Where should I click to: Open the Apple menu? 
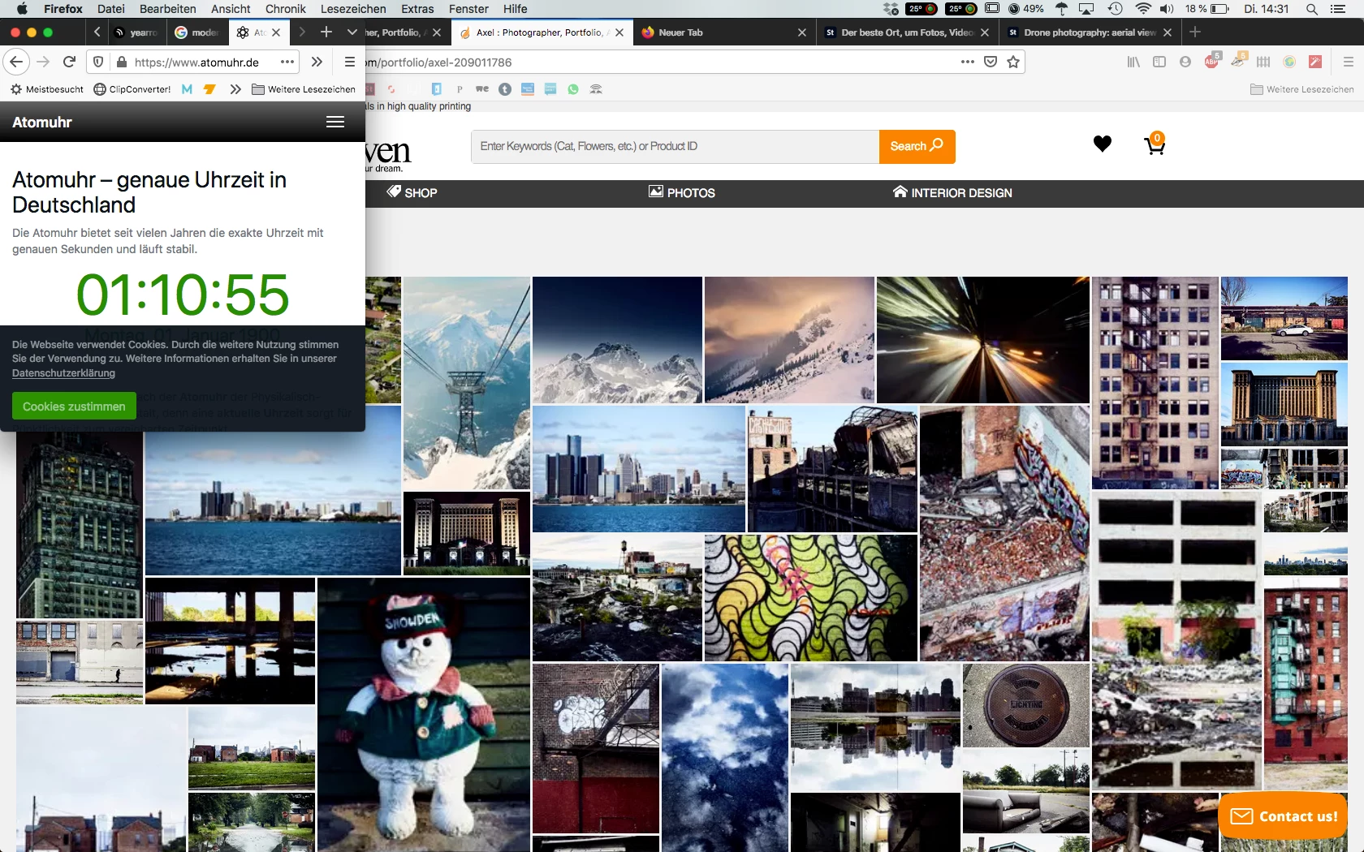22,9
